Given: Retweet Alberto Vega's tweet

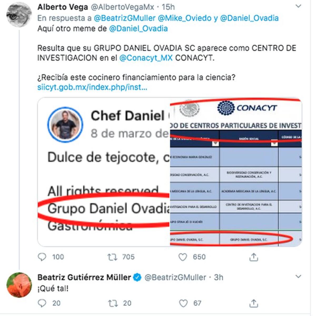Looking at the screenshot, I should tap(112, 257).
